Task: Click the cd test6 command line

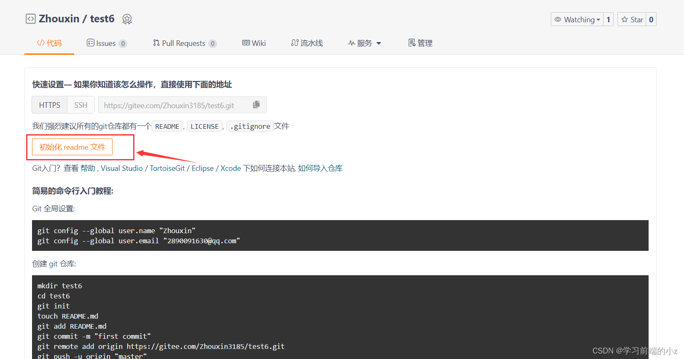Action: (x=54, y=296)
